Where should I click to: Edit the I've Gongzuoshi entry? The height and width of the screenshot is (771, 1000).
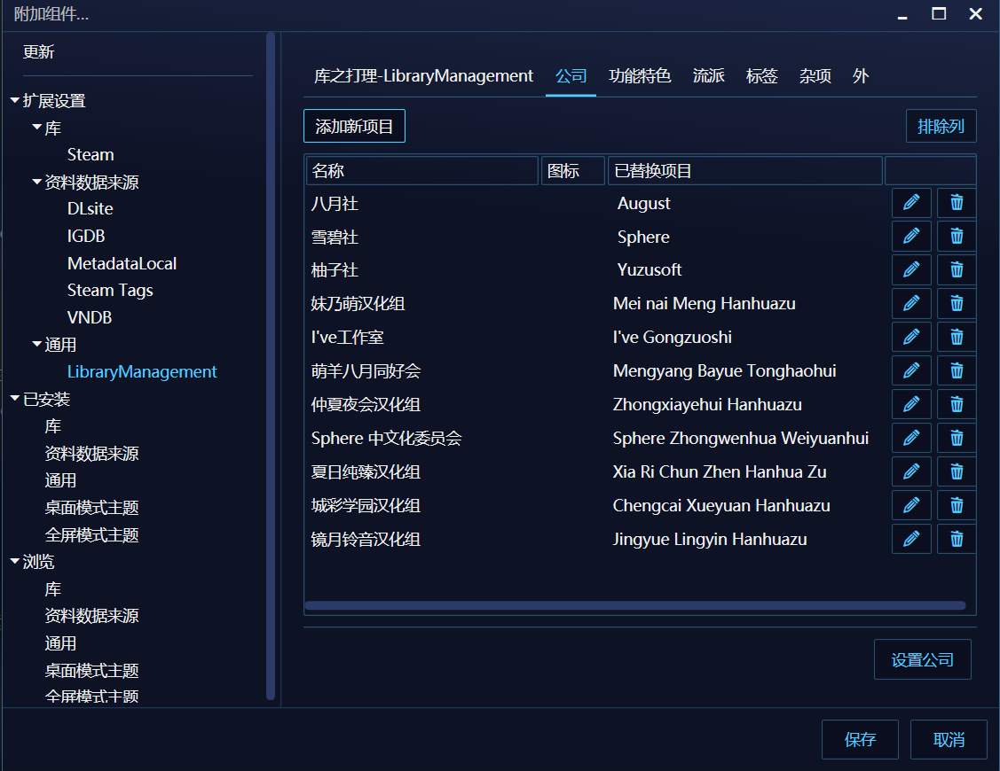click(x=911, y=338)
